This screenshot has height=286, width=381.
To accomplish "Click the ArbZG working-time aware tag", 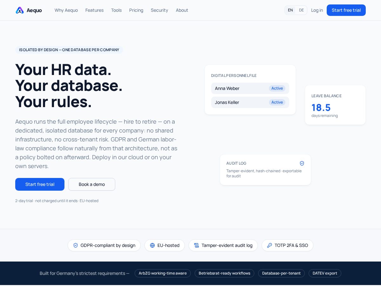I will (x=163, y=273).
